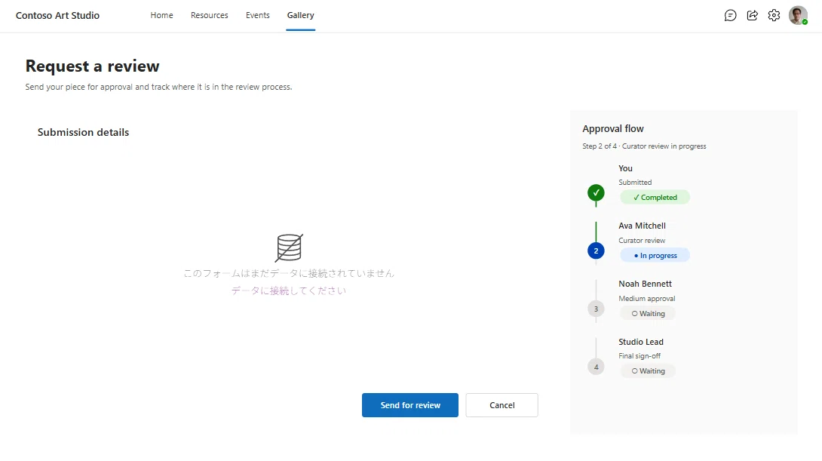Click Waiting badge under Studio Lead

click(x=648, y=370)
